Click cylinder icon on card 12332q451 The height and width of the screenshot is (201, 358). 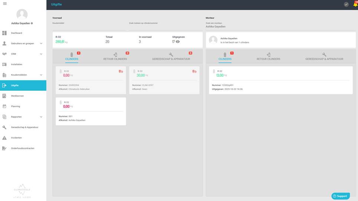pyautogui.click(x=214, y=71)
